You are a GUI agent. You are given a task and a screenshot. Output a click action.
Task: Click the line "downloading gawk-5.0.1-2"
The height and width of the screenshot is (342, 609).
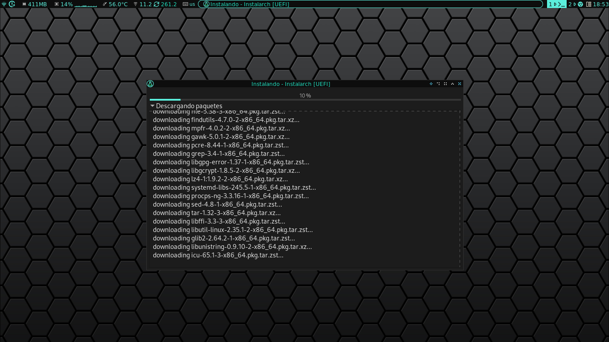(x=221, y=137)
